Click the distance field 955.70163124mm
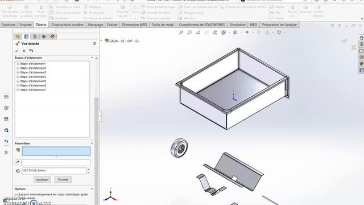The width and height of the screenshot is (364, 205). 54,171
